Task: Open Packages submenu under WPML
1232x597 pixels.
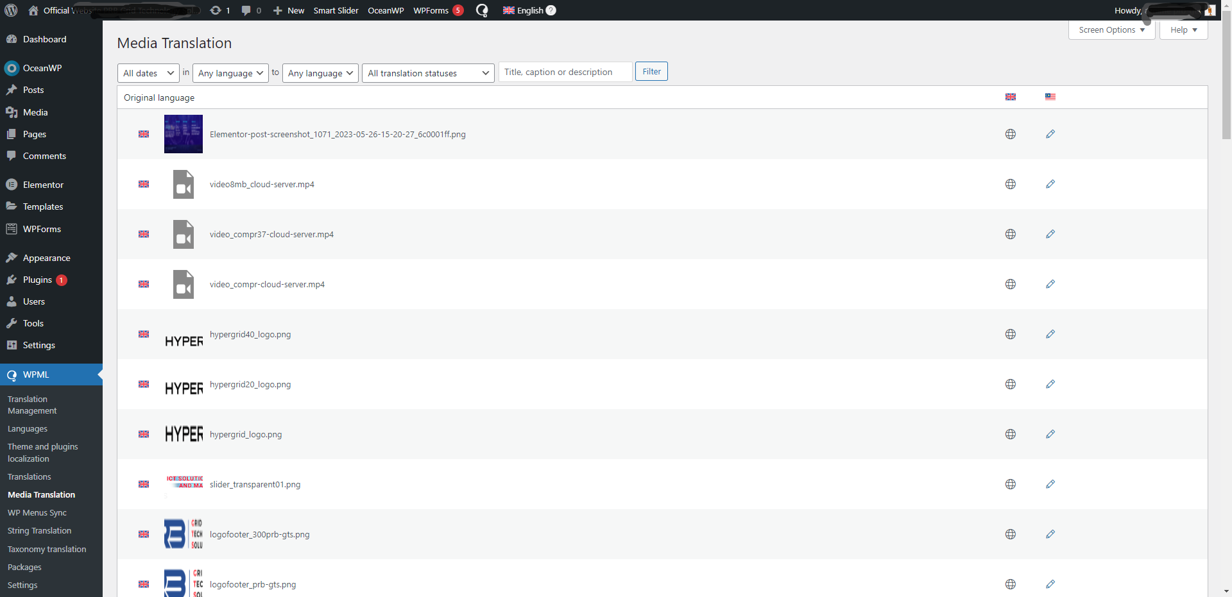Action: (24, 567)
